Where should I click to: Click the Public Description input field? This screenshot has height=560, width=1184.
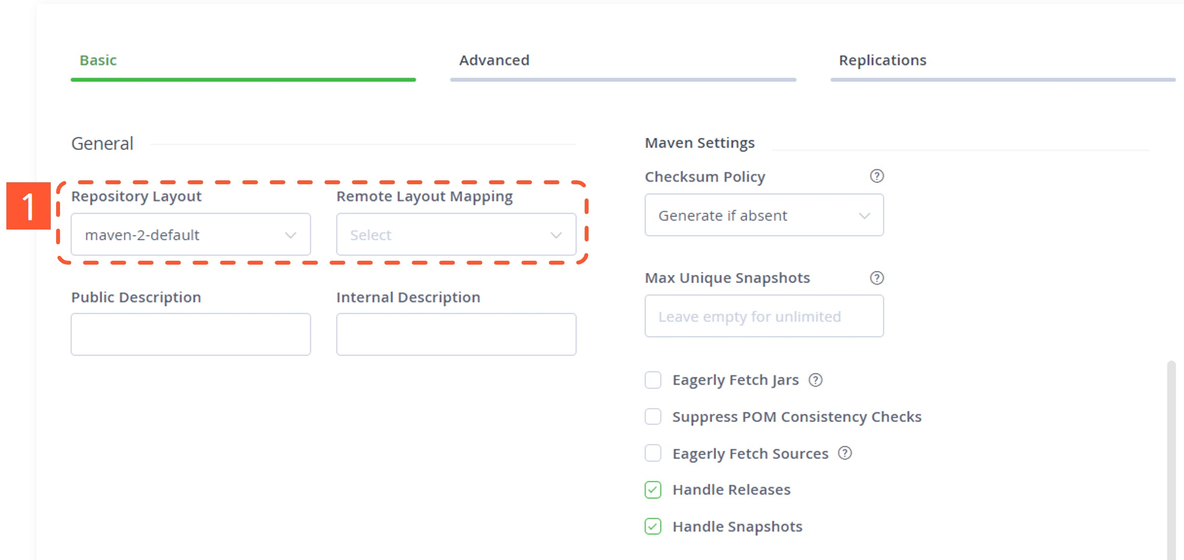click(x=191, y=334)
